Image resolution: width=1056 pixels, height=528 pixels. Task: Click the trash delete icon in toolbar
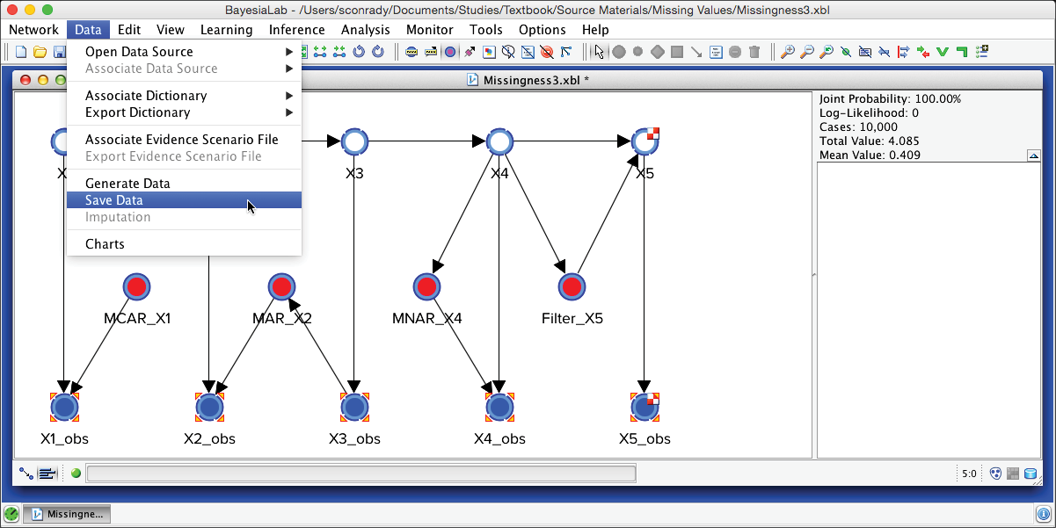[x=754, y=52]
